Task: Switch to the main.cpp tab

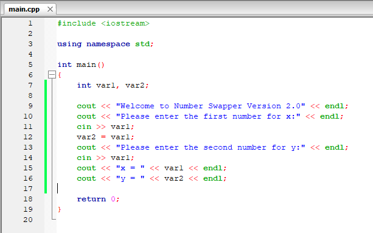Action: tap(24, 9)
